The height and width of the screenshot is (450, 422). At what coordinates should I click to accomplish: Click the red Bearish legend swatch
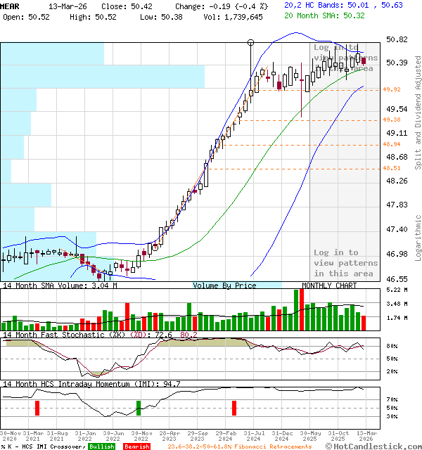(x=136, y=446)
